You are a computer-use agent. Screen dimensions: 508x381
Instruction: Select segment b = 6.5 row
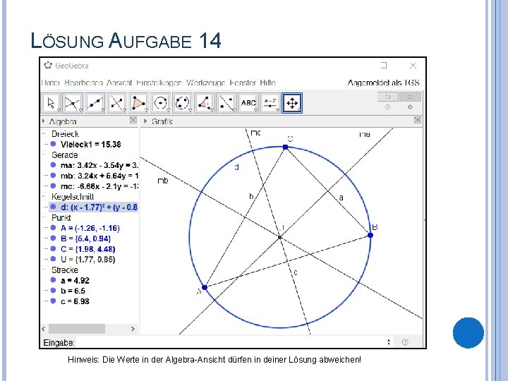(73, 291)
